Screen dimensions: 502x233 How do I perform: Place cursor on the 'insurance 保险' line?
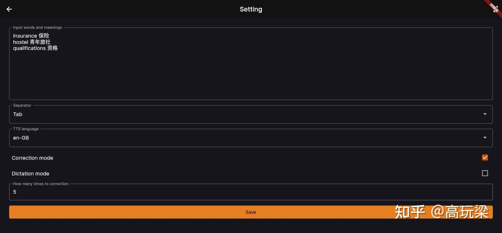point(31,36)
